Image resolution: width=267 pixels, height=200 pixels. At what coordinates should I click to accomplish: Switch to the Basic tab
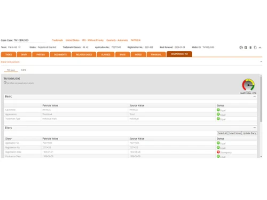(122, 54)
